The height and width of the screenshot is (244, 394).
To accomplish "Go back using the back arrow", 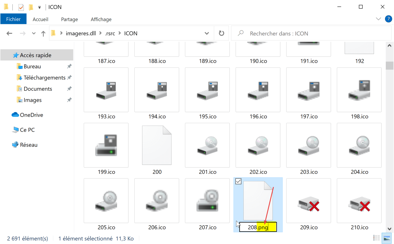I will [9, 33].
